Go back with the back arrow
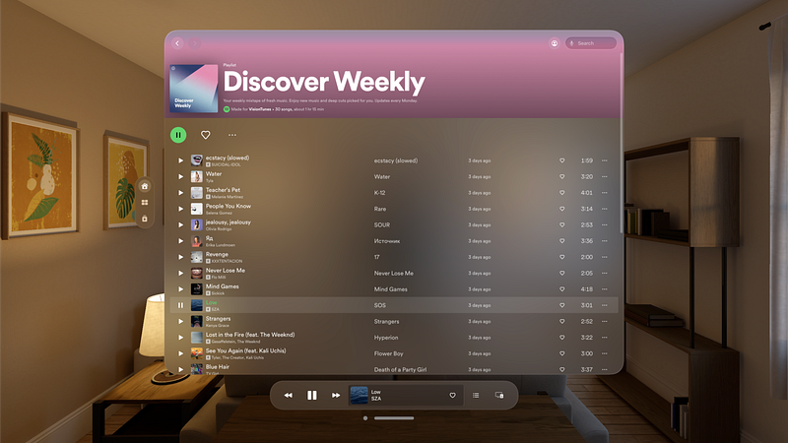The height and width of the screenshot is (443, 788). click(178, 43)
